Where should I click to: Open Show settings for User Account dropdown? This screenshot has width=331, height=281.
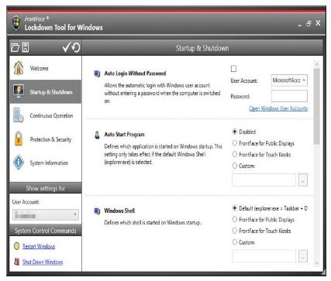point(46,214)
